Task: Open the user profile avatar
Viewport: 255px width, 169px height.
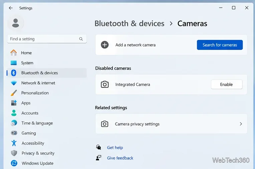Action: pos(16,23)
